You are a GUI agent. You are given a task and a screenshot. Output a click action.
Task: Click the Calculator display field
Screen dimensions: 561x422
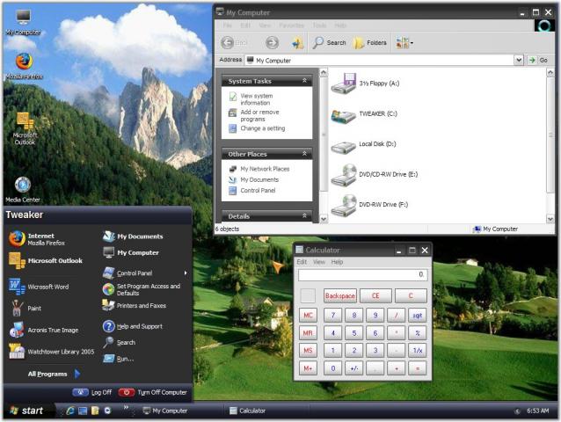[362, 274]
